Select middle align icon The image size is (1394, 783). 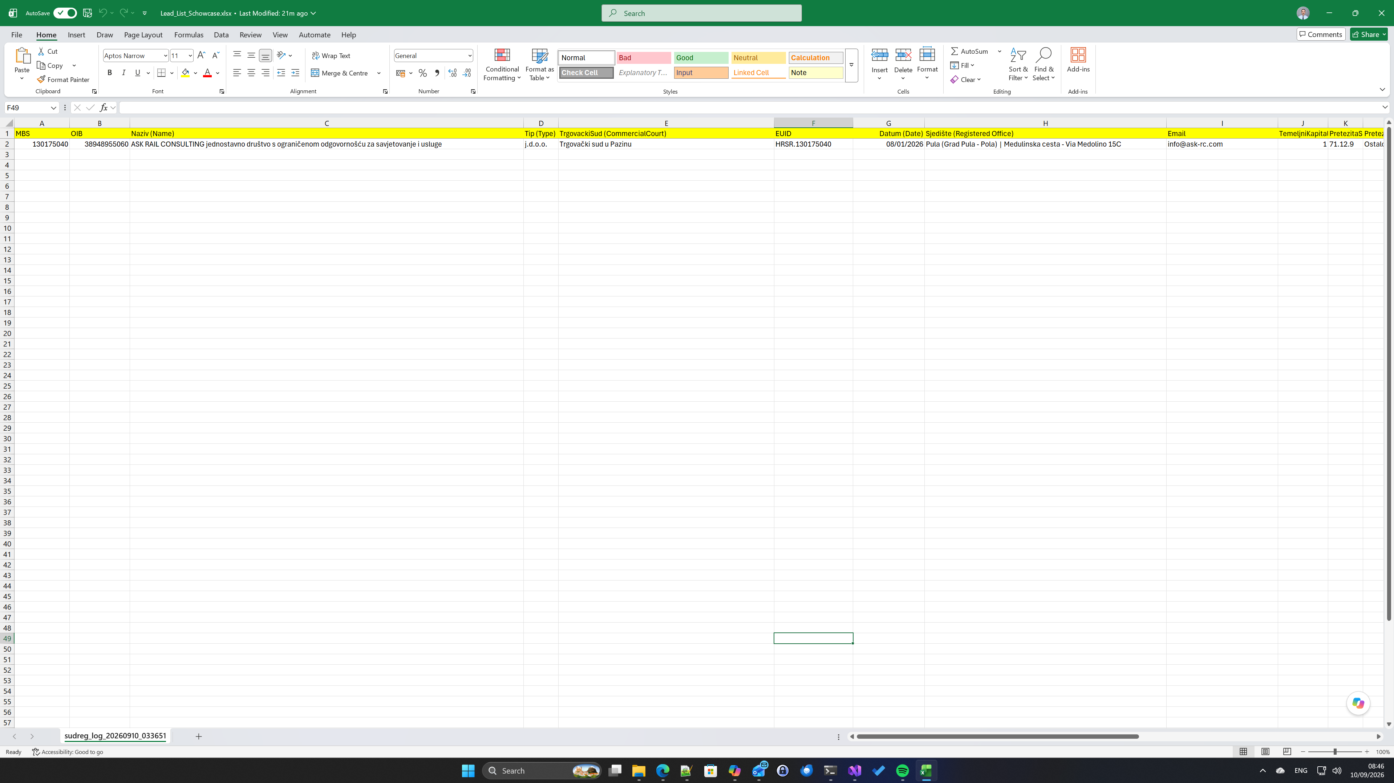pyautogui.click(x=251, y=56)
